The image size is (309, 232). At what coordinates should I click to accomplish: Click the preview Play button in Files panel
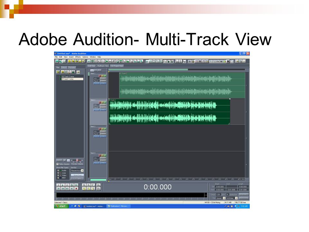(64, 160)
